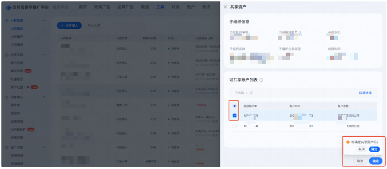Image resolution: width=387 pixels, height=169 pixels.
Task: Click the new badge next to AI创意制作
Action: [x=31, y=129]
